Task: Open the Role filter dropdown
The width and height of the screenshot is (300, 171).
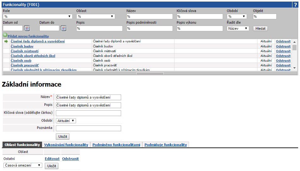Action: coord(38,16)
